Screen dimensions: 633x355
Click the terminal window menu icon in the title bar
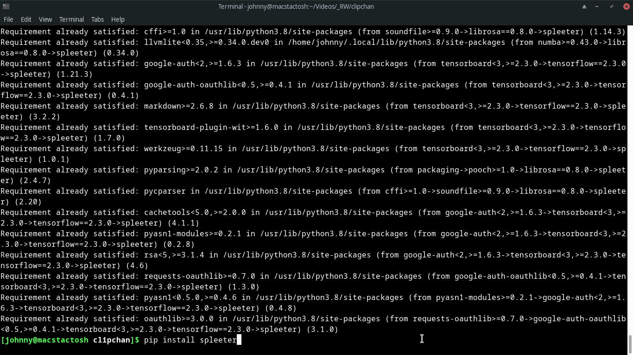tap(5, 6)
